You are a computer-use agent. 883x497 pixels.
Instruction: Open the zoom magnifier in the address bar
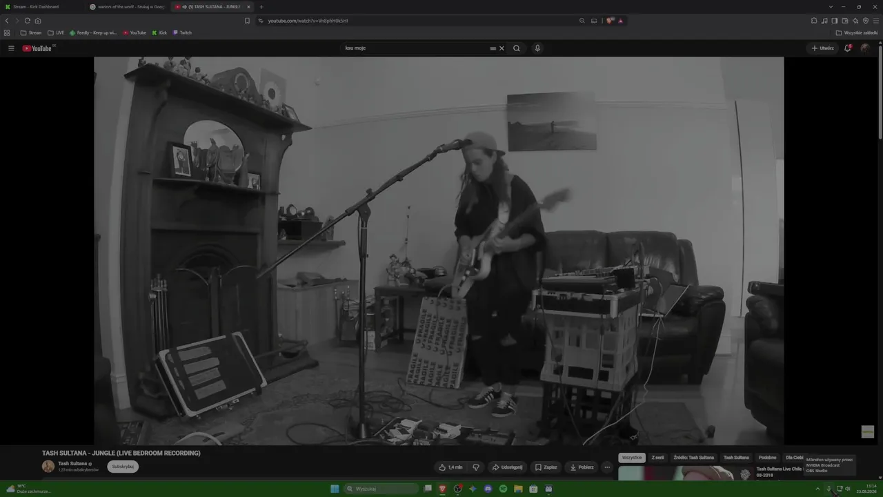click(582, 21)
